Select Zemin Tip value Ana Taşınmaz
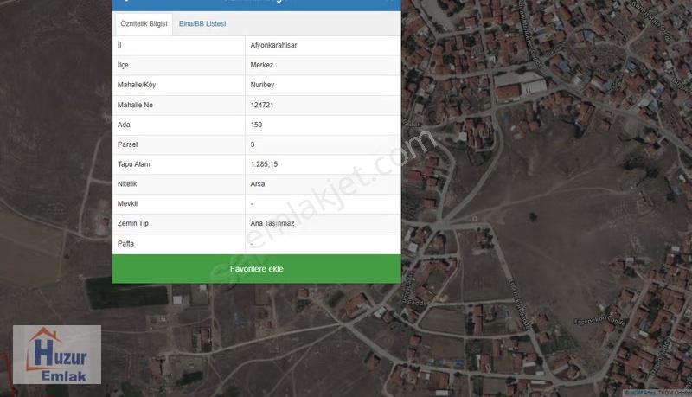The width and height of the screenshot is (692, 397). [x=272, y=223]
